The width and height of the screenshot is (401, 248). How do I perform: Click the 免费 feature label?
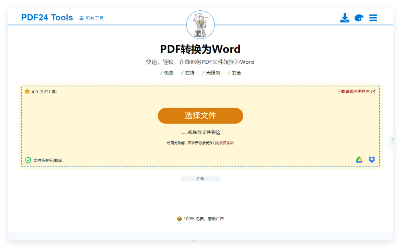tap(169, 73)
